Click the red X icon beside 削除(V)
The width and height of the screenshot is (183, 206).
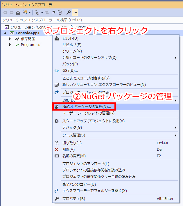click(57, 150)
